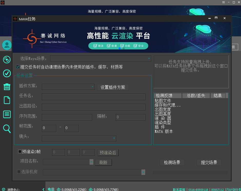
Task: Uncheck the auto-clean unused plugins checkbox
Action: pyautogui.click(x=18, y=67)
